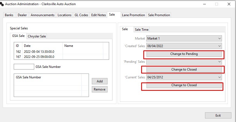Select the Sale Promotion tab
Viewport: 236px width, 122px height.
point(159,15)
